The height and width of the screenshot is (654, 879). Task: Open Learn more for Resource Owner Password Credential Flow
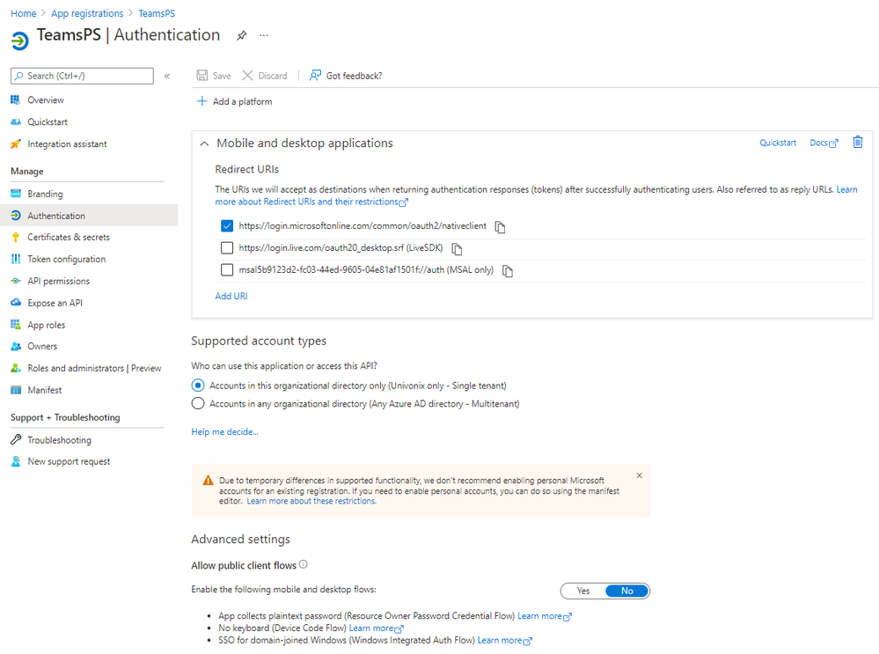(x=544, y=616)
